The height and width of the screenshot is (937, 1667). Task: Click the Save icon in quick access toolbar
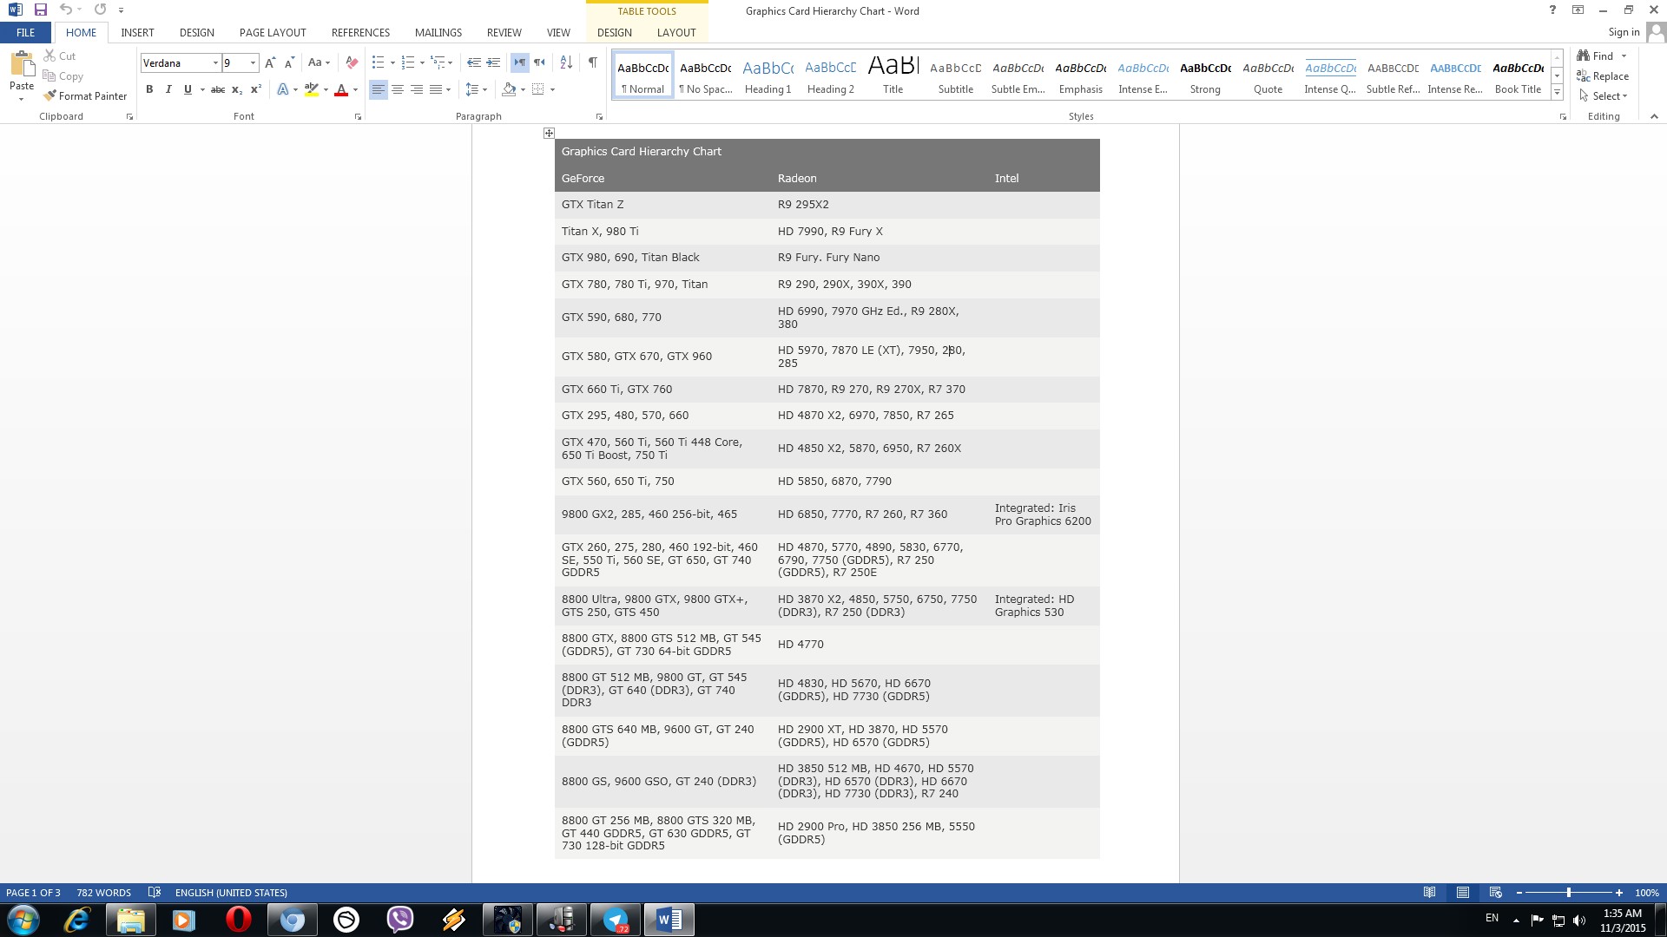coord(41,10)
